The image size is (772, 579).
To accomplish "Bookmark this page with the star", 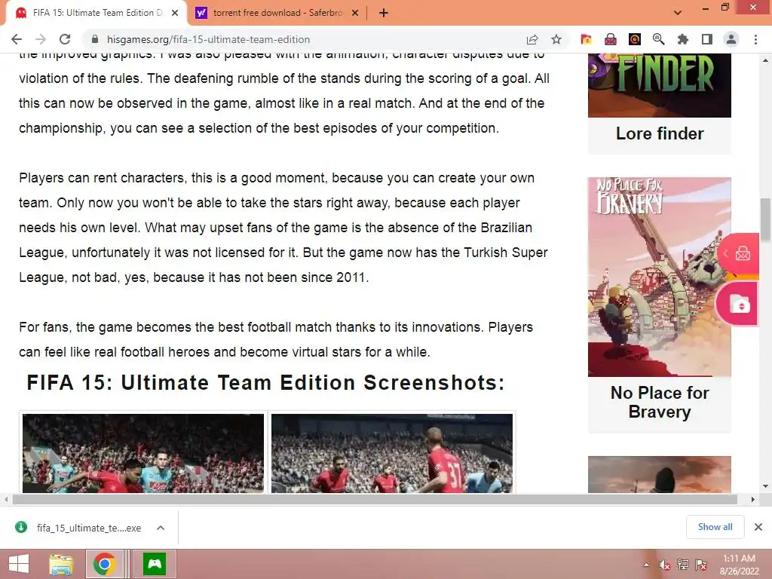I will [556, 39].
